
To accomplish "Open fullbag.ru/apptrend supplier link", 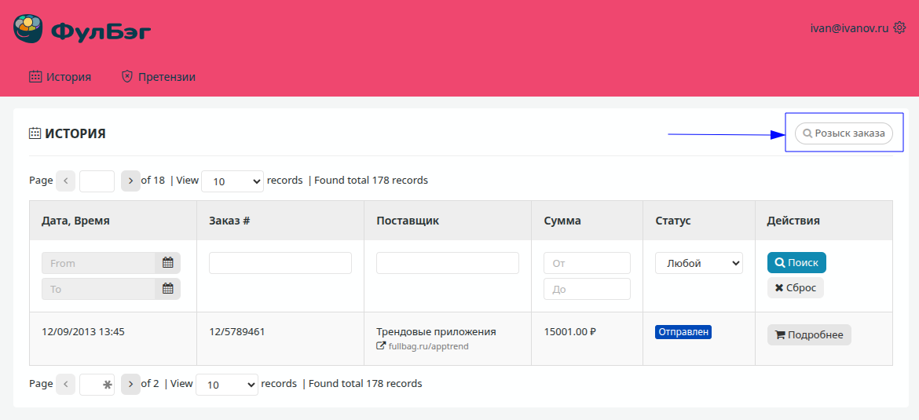I will click(428, 346).
